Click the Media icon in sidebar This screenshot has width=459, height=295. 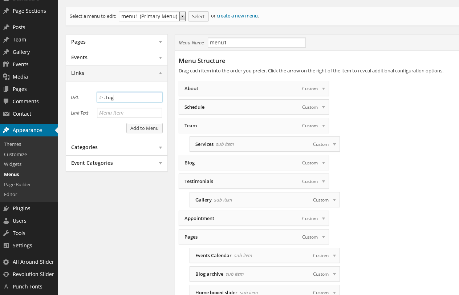pos(6,77)
